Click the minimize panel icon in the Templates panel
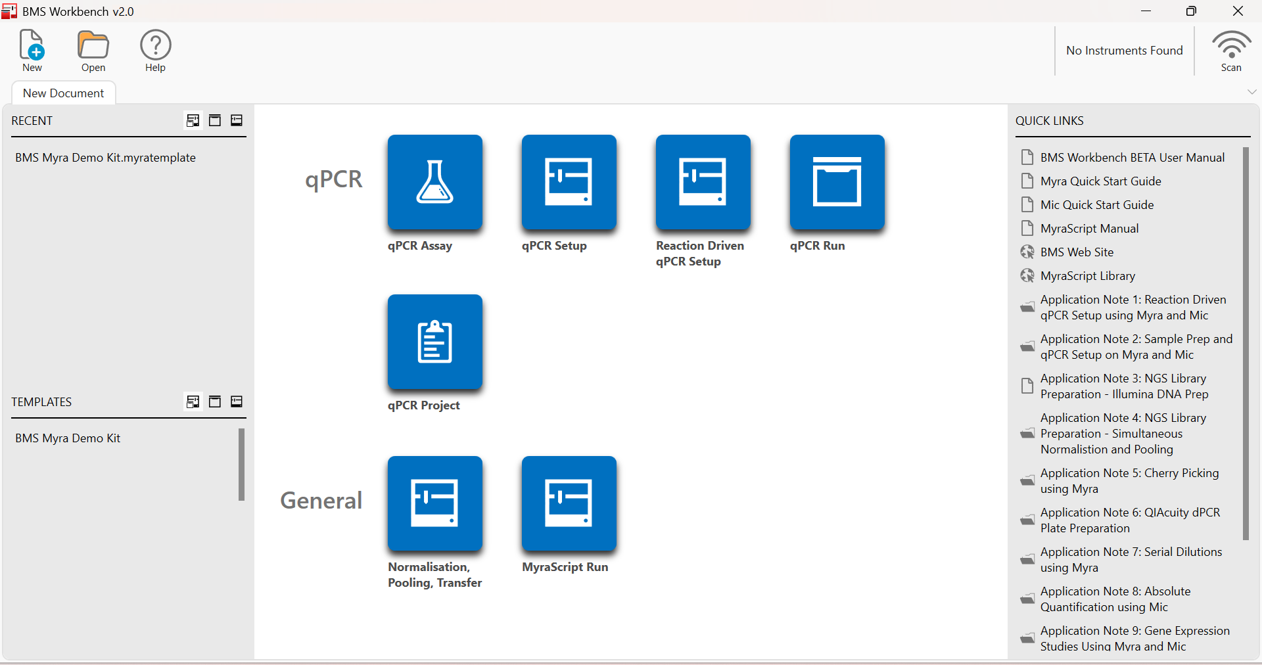Image resolution: width=1262 pixels, height=665 pixels. [x=237, y=401]
